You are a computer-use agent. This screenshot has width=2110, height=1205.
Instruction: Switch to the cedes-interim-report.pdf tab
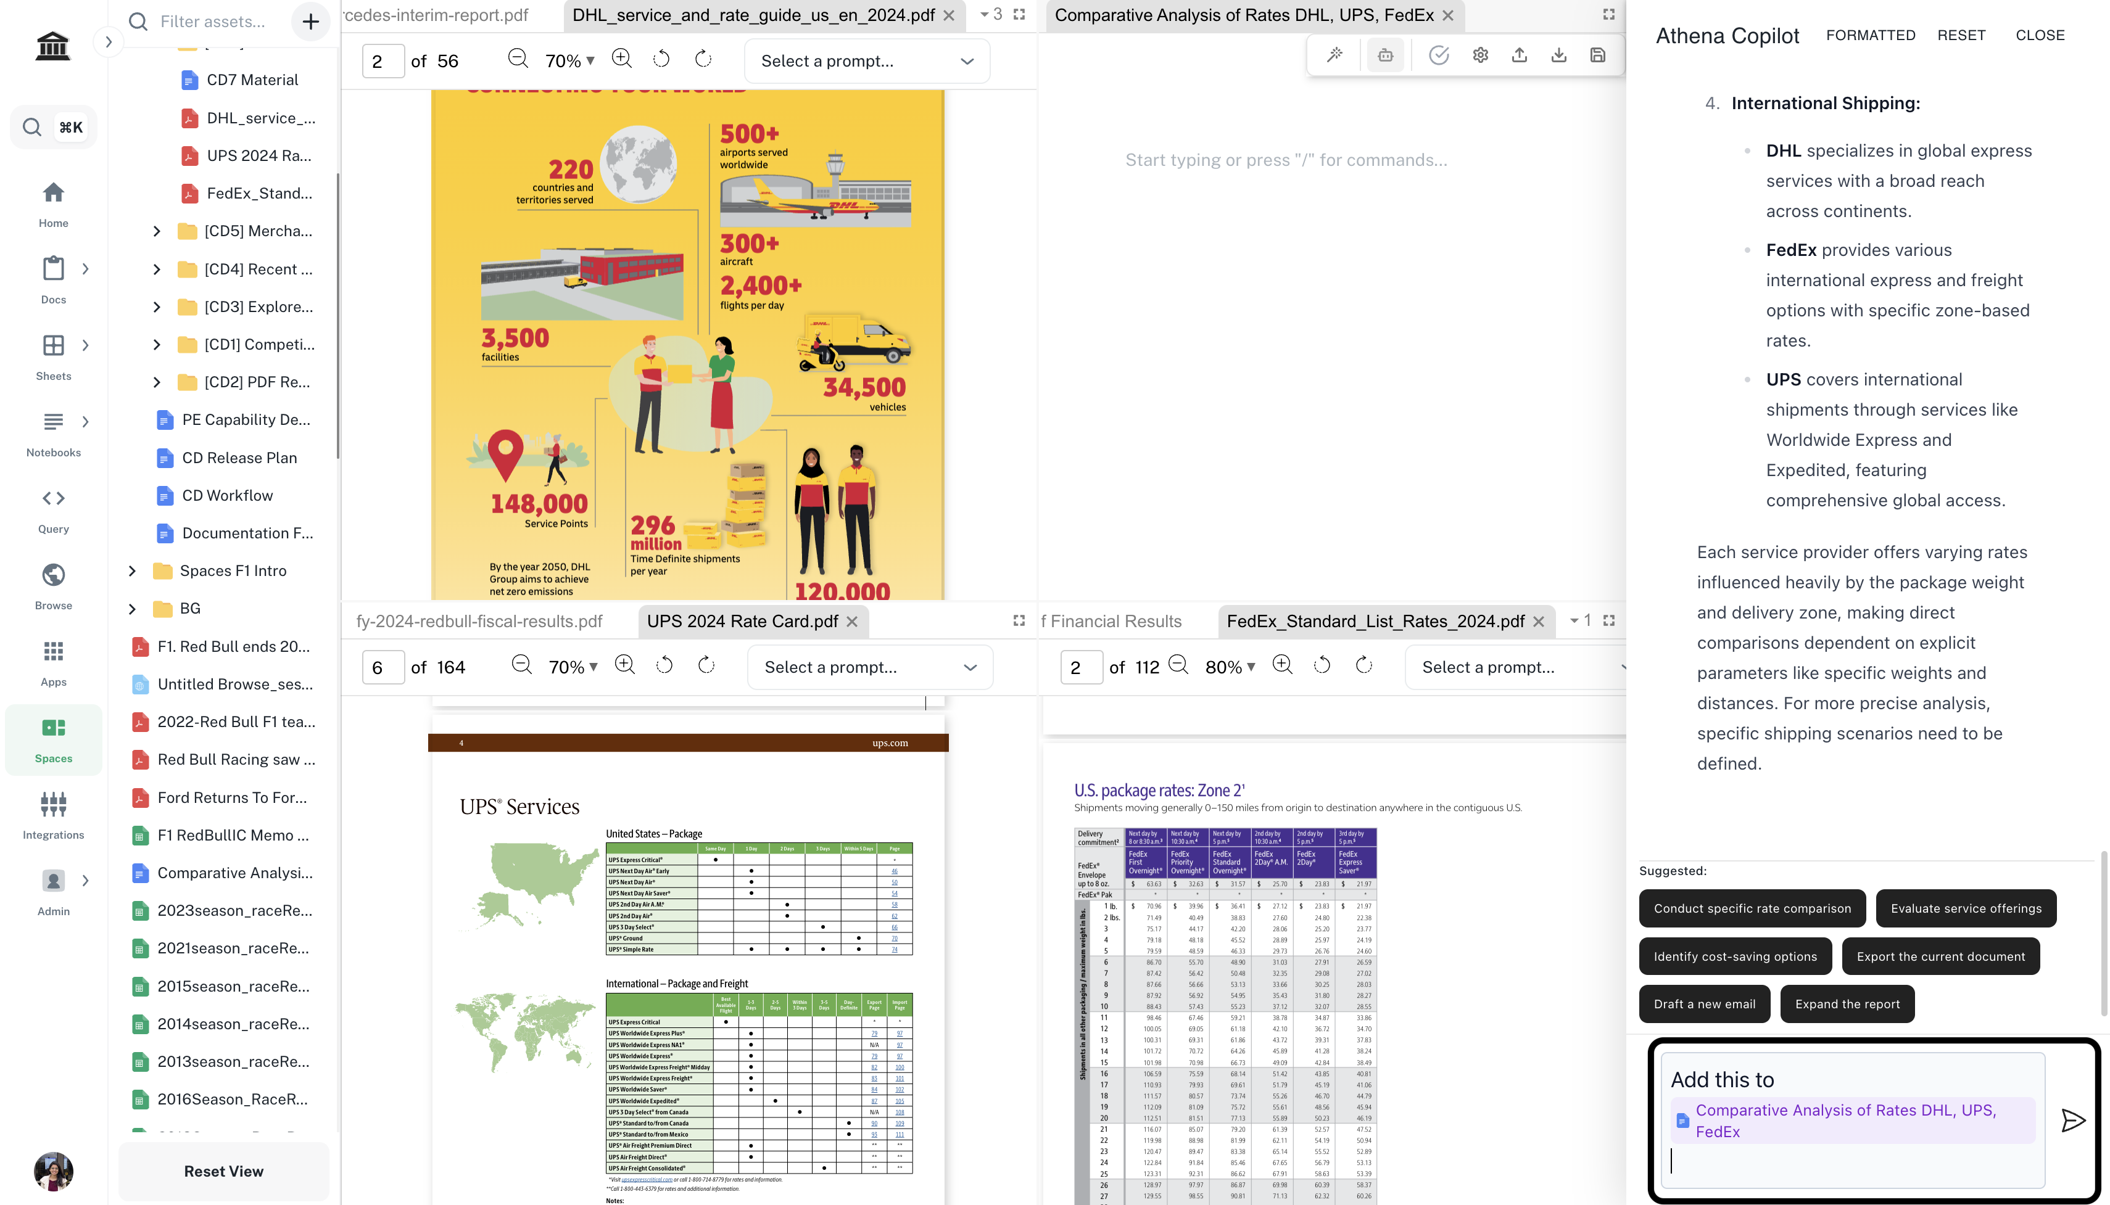point(436,15)
